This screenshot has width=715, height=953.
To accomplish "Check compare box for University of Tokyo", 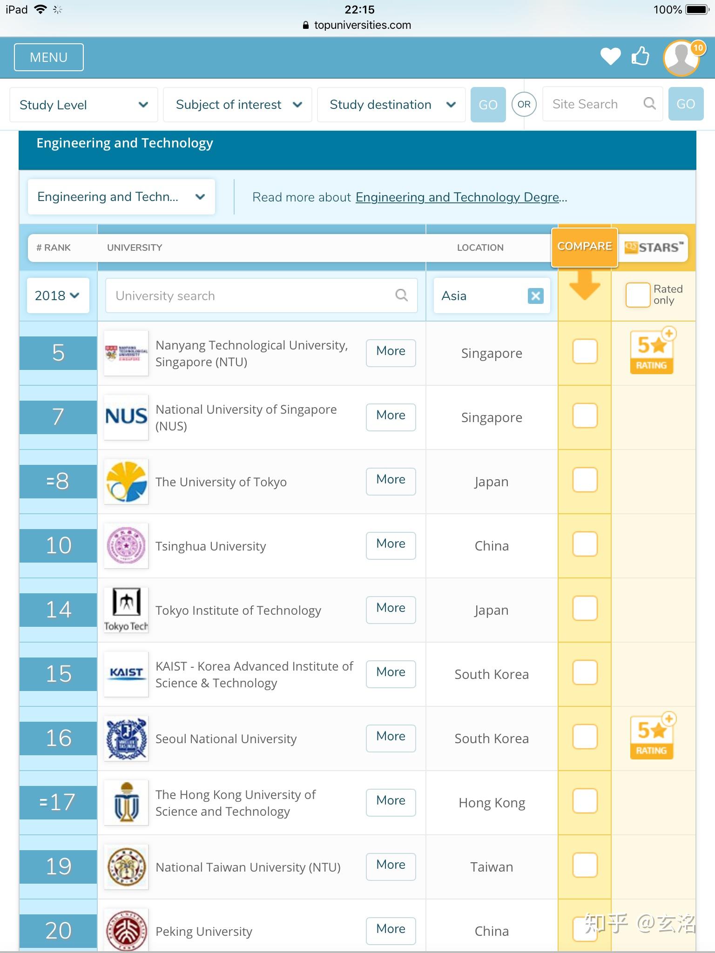I will click(x=585, y=480).
